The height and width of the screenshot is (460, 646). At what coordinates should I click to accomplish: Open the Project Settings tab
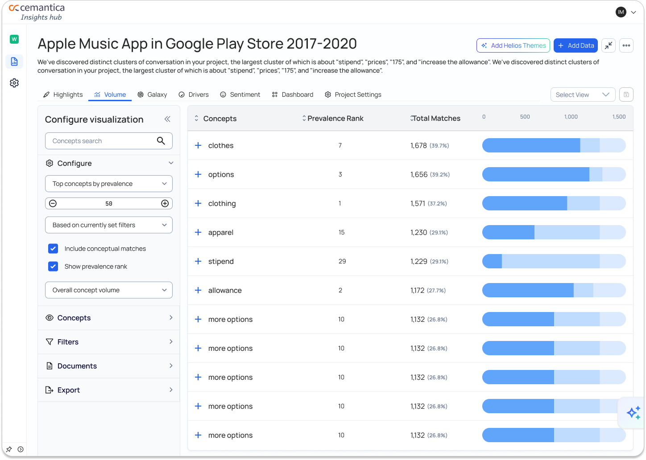pos(353,94)
